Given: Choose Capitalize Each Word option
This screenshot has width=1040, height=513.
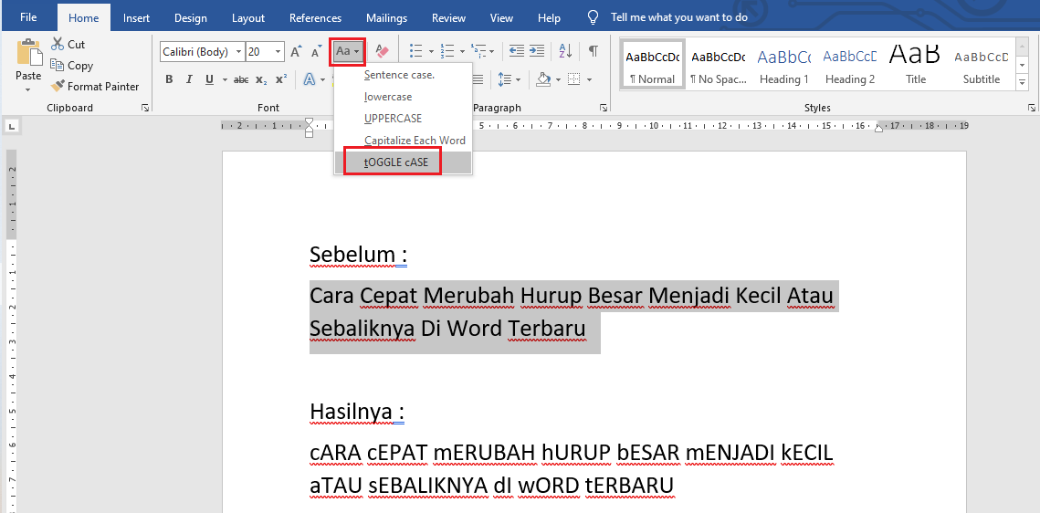Looking at the screenshot, I should coord(404,141).
